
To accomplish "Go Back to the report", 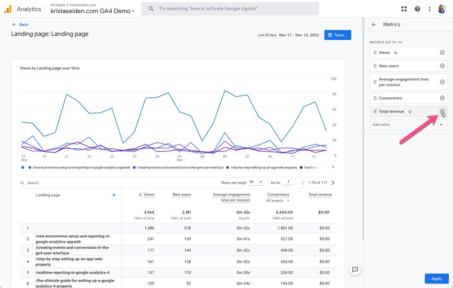I will (x=20, y=25).
